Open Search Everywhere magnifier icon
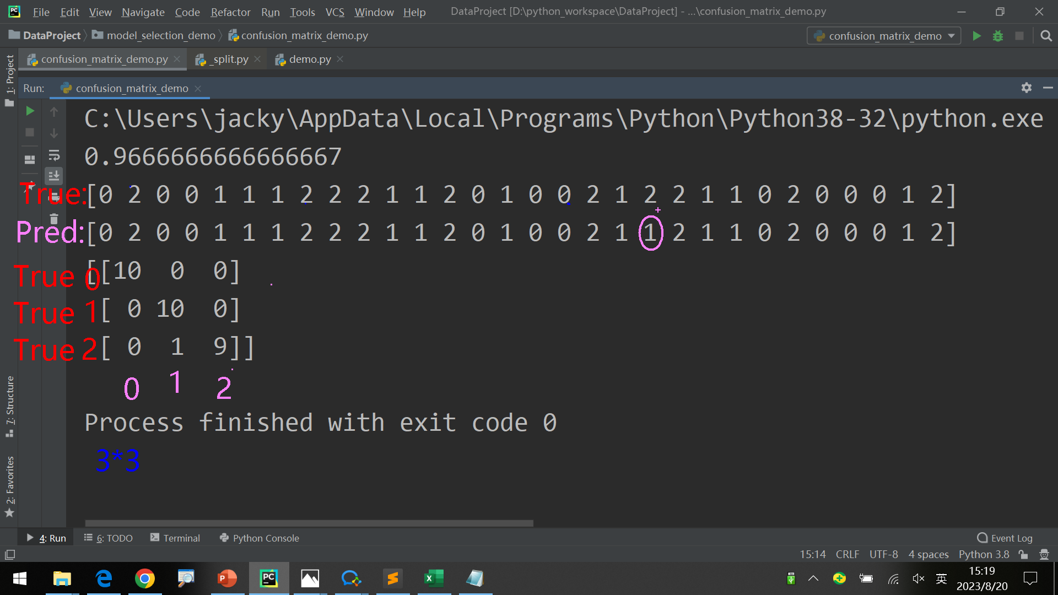The width and height of the screenshot is (1058, 595). click(1046, 36)
